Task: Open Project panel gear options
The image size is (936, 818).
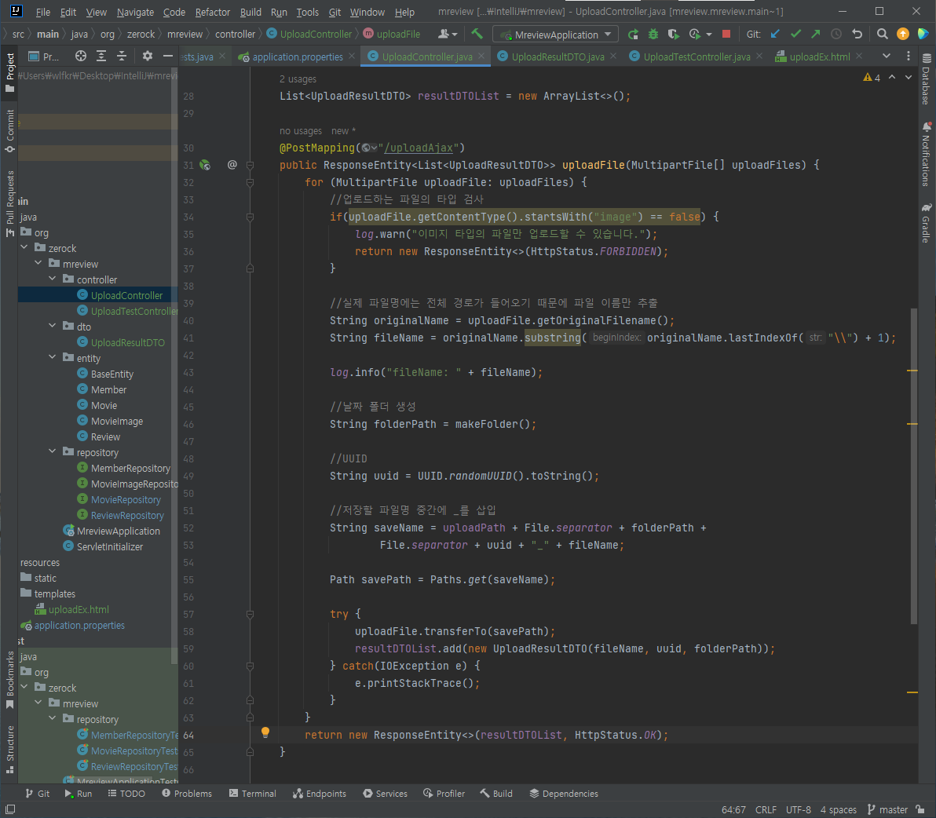Action: coord(148,56)
